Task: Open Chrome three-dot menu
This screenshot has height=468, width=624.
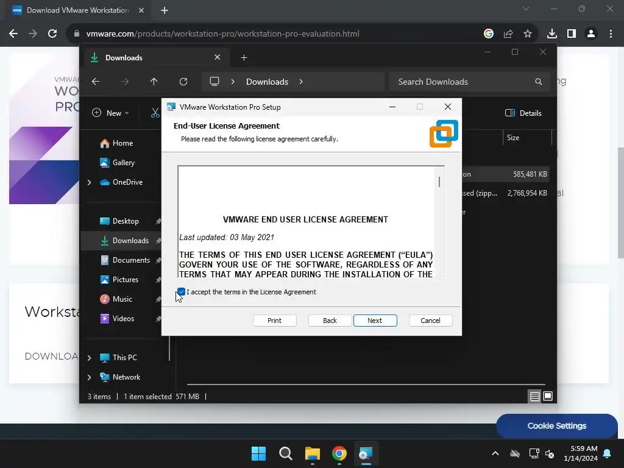Action: click(611, 34)
